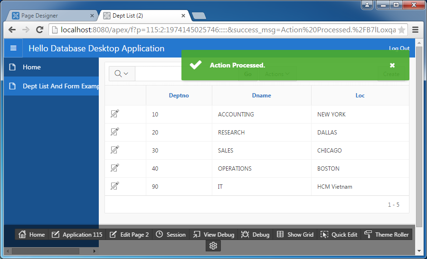Open edit pencil icon for SALES row
427x259 pixels.
[x=115, y=150]
